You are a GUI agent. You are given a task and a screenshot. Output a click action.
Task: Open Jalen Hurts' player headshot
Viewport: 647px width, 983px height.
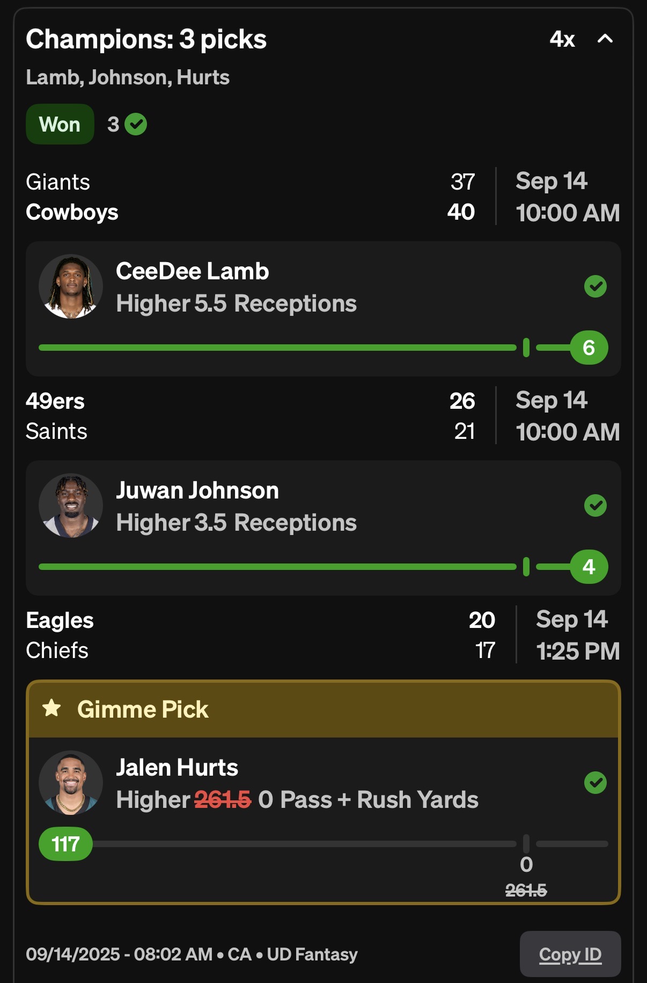pos(71,783)
